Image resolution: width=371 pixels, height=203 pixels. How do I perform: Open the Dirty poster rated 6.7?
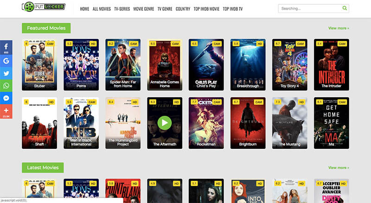[332, 190]
